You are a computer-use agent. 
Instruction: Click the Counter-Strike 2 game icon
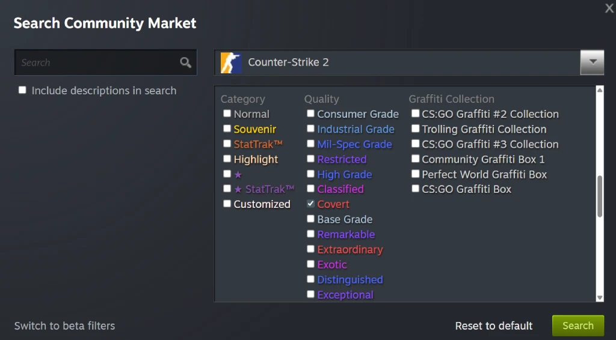coord(231,62)
